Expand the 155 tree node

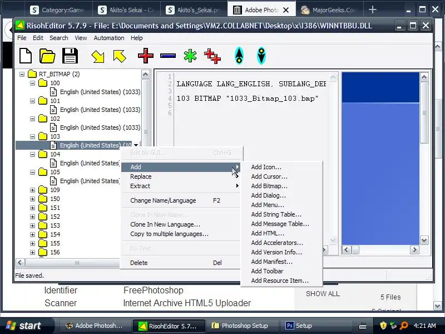coord(32,243)
